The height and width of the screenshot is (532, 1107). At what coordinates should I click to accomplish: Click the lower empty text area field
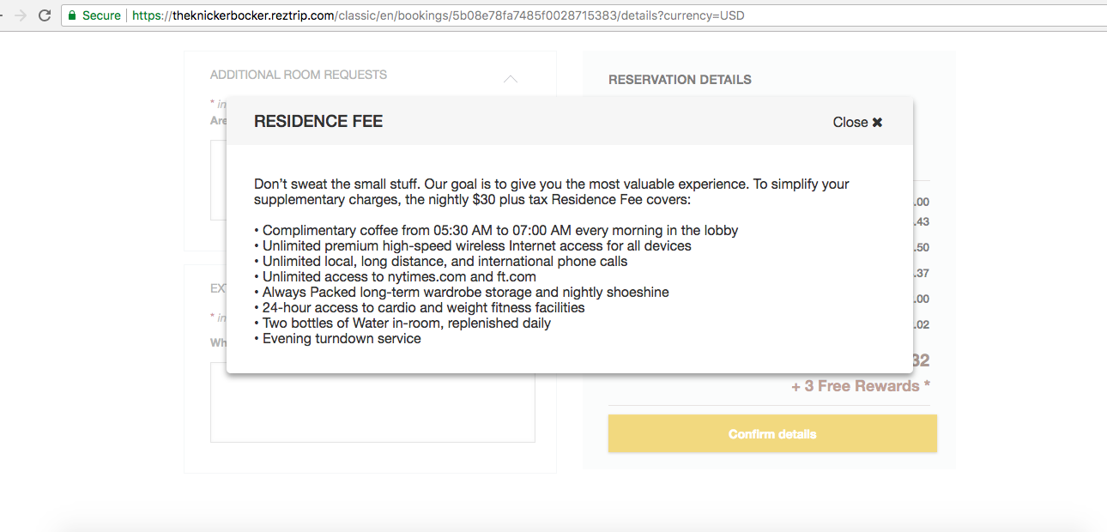372,402
